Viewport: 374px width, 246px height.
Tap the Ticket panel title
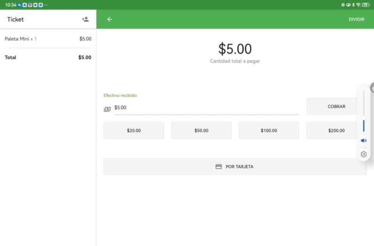[15, 19]
